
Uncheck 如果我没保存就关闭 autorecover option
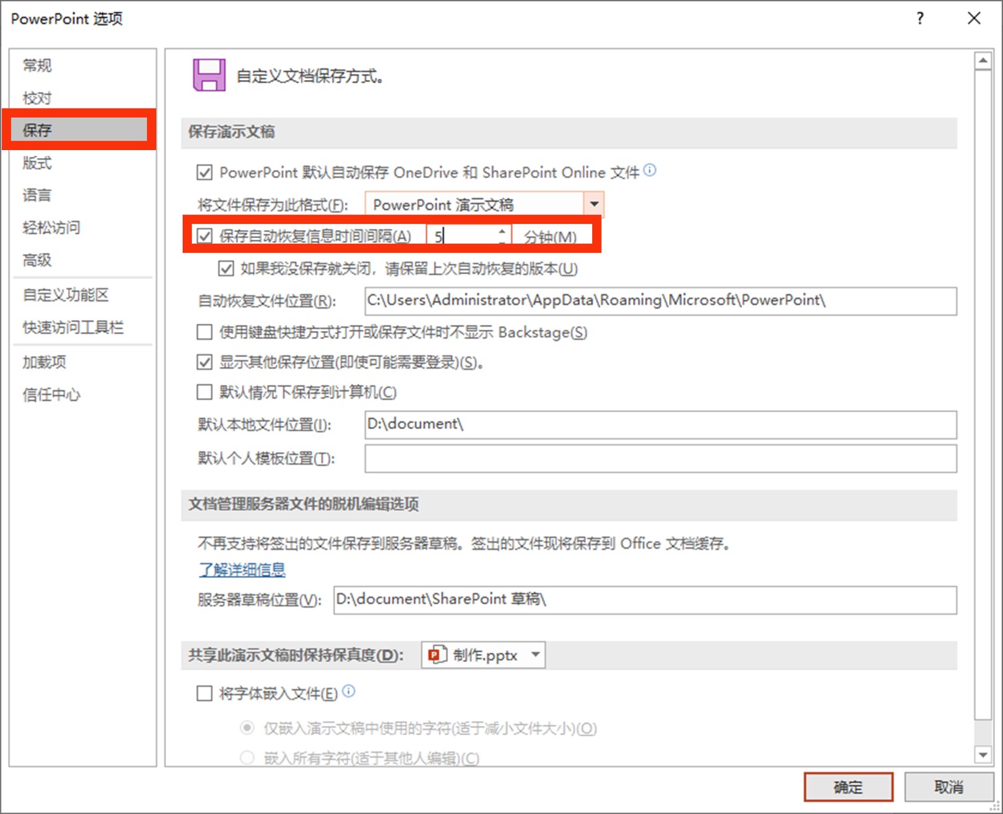(x=225, y=268)
